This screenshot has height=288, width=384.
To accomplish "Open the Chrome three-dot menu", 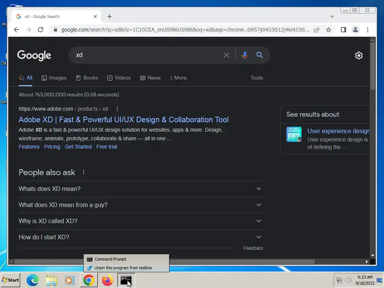I will point(367,30).
